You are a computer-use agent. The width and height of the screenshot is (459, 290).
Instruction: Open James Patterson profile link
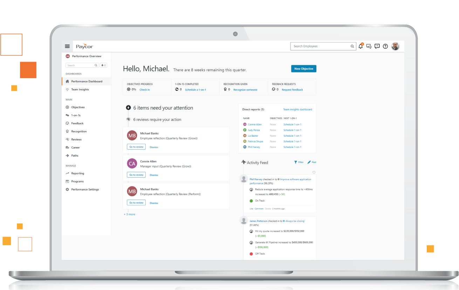coord(258,221)
